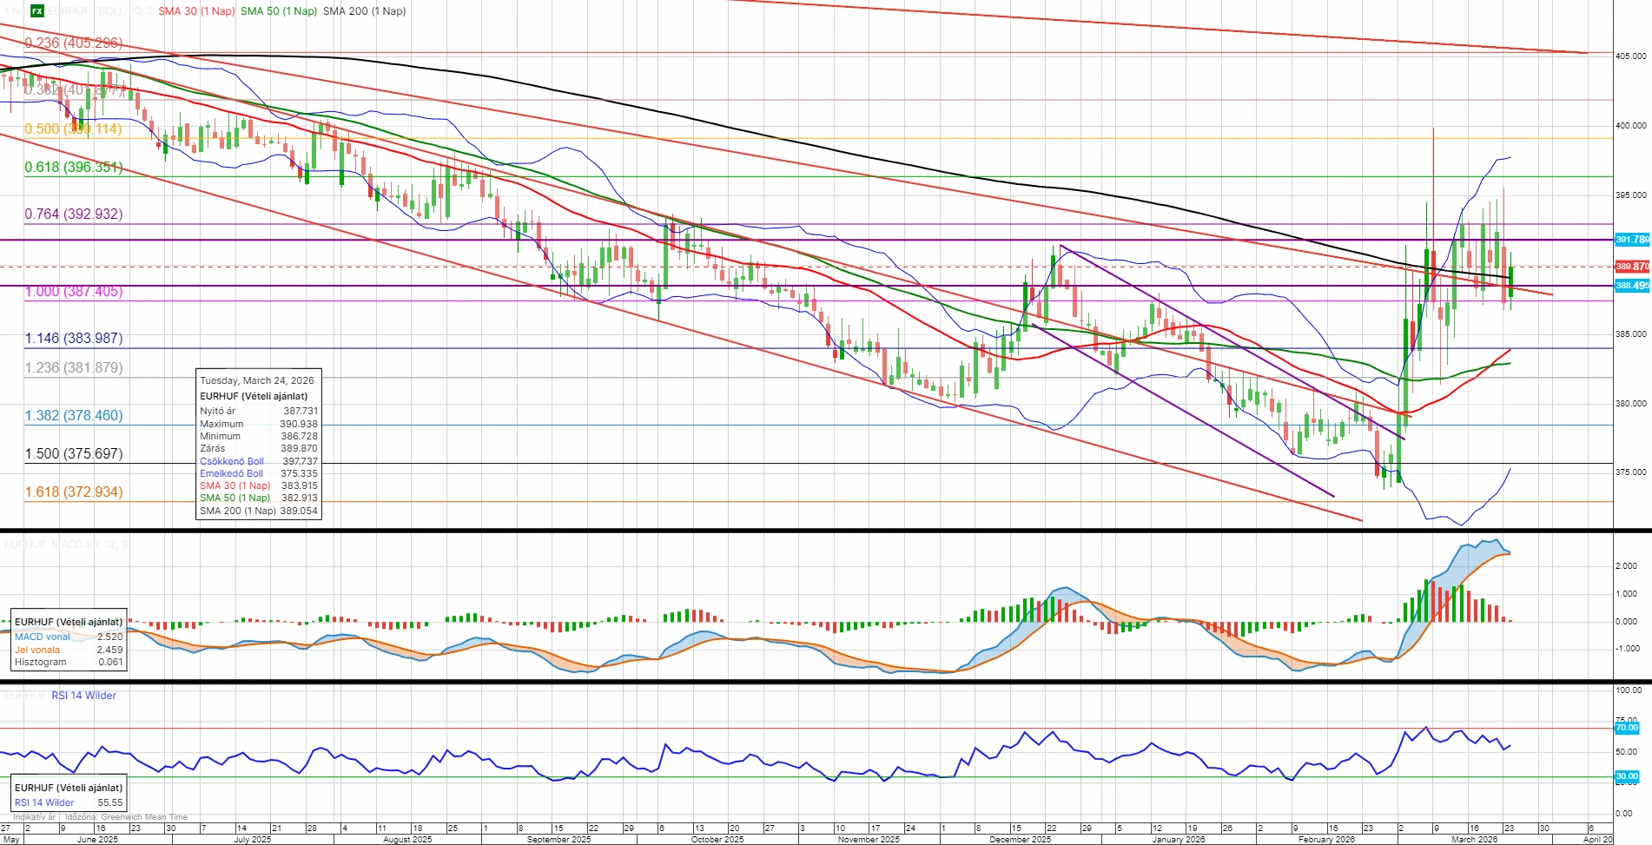Viewport: 1652px width, 845px height.
Task: Click the RSI 14 Wilder panel title
Action: [83, 696]
